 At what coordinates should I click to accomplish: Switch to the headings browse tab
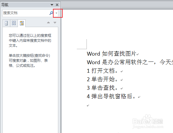tap(6, 23)
